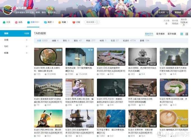Filter by 科技 277 category
191x139 pixels.
tap(91, 41)
